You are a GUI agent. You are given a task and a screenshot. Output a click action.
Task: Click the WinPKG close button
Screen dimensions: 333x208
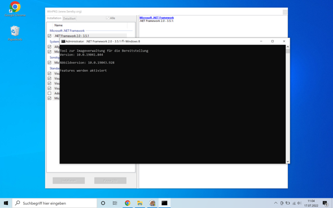285,12
